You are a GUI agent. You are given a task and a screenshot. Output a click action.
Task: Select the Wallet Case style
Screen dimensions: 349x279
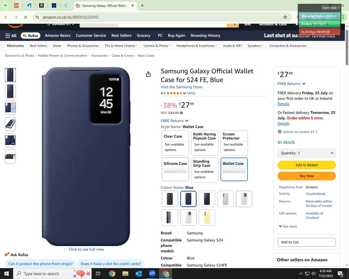(234, 169)
